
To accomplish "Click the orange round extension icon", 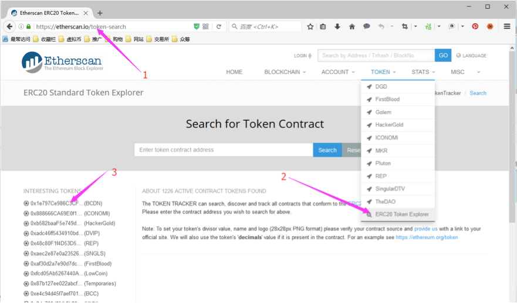I will 490,27.
